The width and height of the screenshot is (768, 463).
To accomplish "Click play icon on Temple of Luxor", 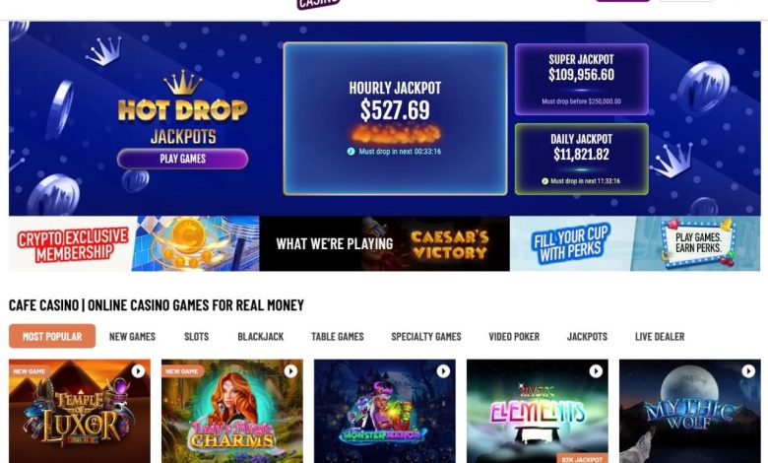I will tap(138, 371).
